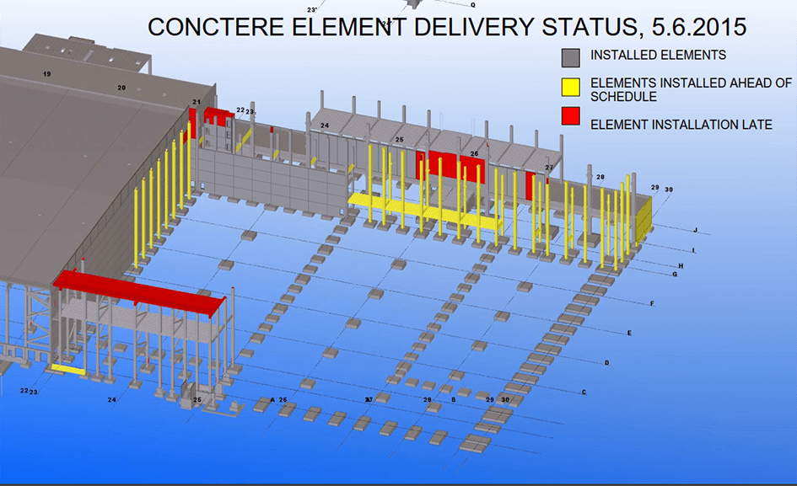797x486 pixels.
Task: Click grid line label H
Action: coord(681,265)
